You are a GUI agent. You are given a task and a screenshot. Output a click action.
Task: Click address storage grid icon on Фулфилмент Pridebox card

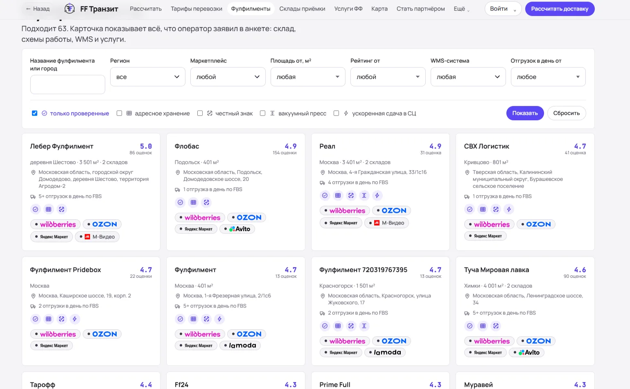click(x=49, y=319)
